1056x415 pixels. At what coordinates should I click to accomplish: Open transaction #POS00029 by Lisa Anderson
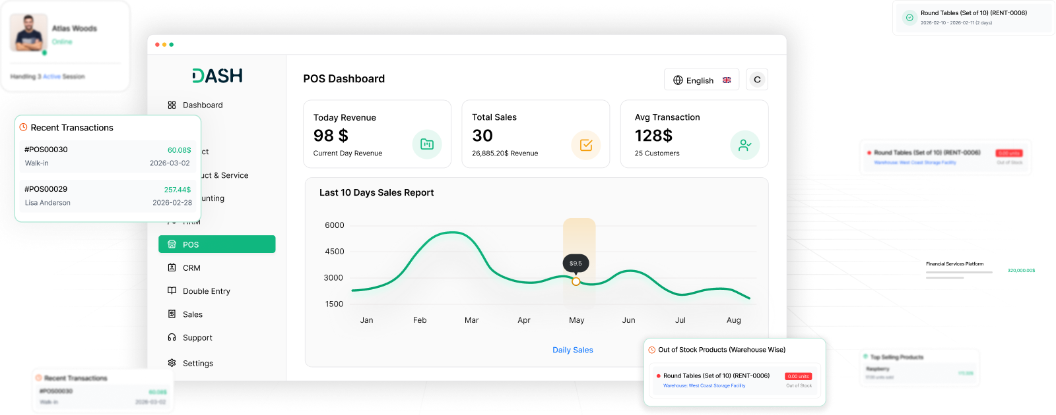click(x=108, y=196)
